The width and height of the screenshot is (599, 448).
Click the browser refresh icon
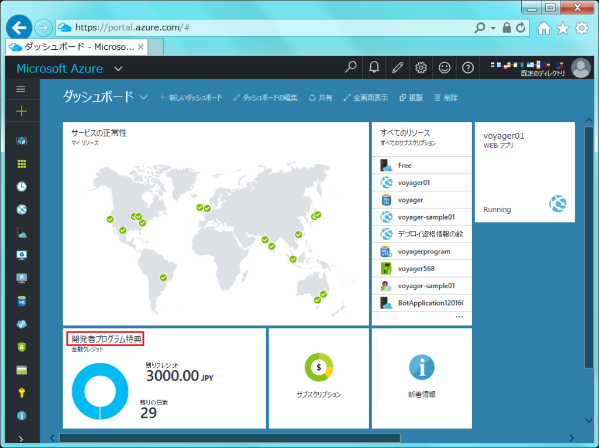(520, 28)
